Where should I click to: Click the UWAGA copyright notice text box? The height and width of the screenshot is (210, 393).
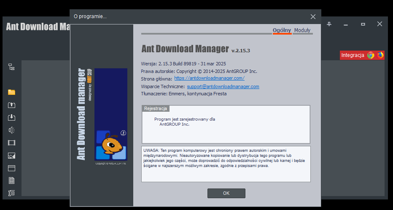click(x=226, y=164)
